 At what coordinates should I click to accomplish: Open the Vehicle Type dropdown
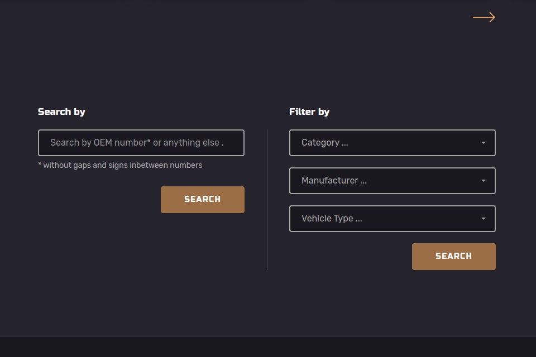pos(392,219)
